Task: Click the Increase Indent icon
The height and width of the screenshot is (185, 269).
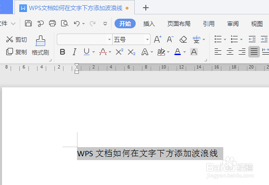Action: (x=264, y=39)
